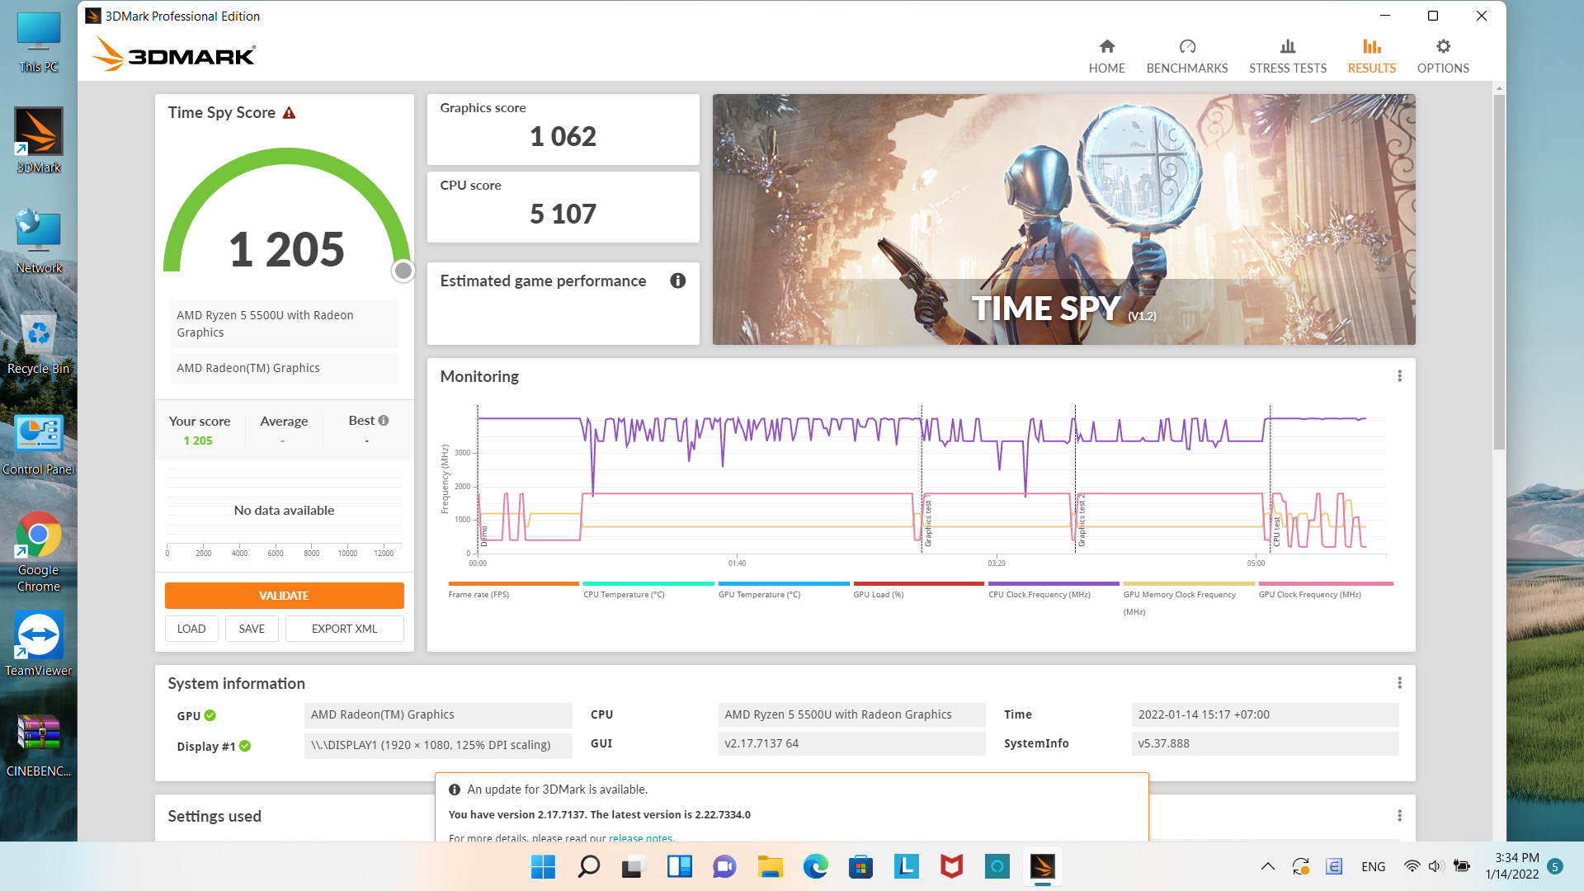Select the Network desktop icon
Viewport: 1584px width, 891px height.
[38, 241]
